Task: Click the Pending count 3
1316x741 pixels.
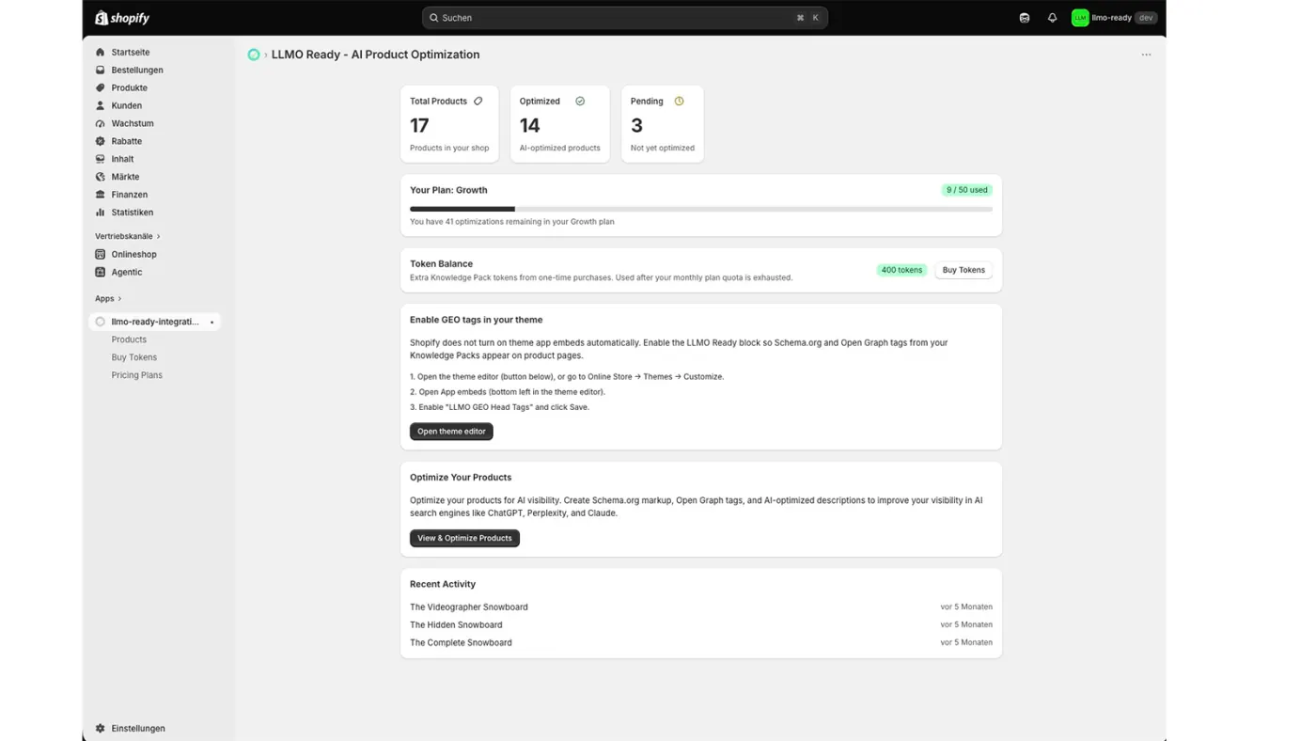Action: coord(637,126)
